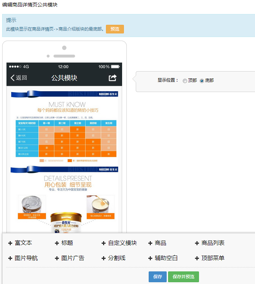Click the blue 保存 save button

coord(158,277)
